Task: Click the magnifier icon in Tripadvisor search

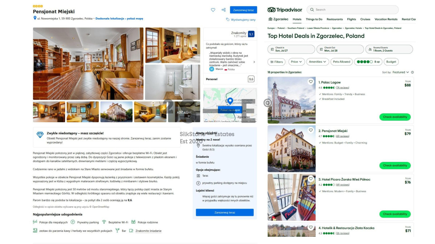Action: point(312,10)
